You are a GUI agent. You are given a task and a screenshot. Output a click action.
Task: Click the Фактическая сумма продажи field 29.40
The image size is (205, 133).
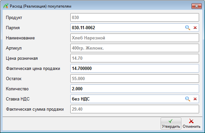135,109
